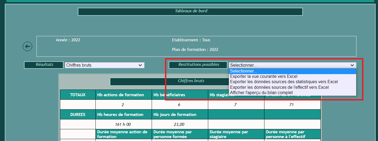Click the '161 h 00' training hours cell
This screenshot has width=378, height=141.
124,124
